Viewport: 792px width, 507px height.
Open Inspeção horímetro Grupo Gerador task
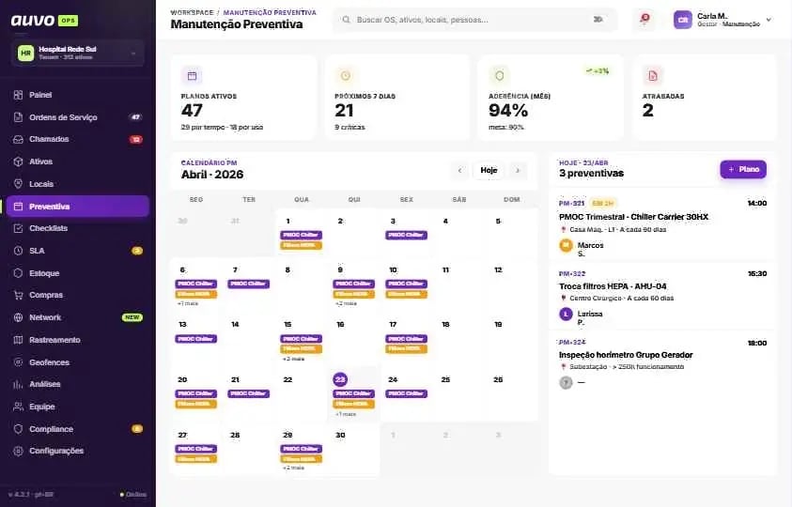(x=662, y=364)
